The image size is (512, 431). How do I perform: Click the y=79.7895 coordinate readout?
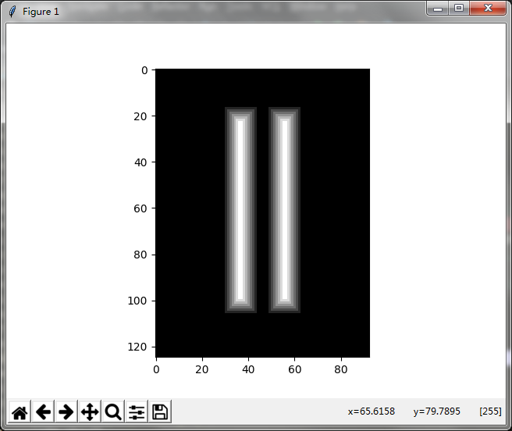tap(436, 411)
